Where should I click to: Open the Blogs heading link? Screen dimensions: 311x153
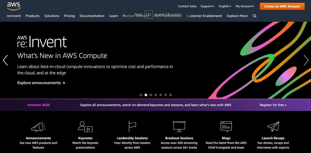pos(226,138)
